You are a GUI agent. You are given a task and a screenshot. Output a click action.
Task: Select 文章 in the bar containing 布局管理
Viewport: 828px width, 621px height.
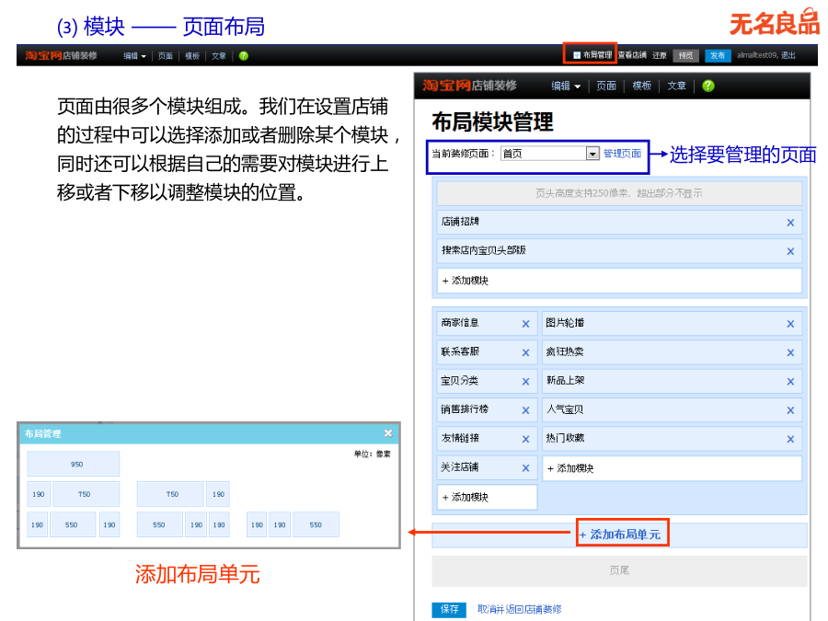tap(219, 56)
